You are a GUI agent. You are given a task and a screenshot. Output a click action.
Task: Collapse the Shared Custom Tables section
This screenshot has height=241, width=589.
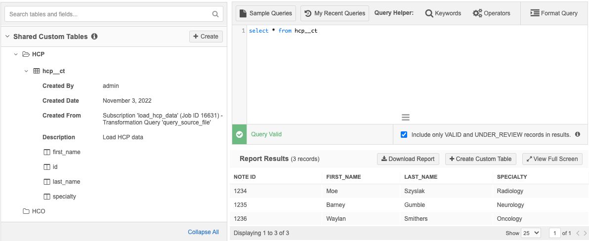(7, 37)
